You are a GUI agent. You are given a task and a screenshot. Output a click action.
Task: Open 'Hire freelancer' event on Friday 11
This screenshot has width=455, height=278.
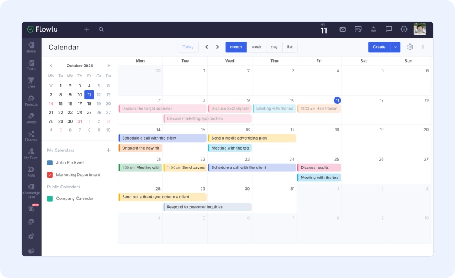pos(319,109)
